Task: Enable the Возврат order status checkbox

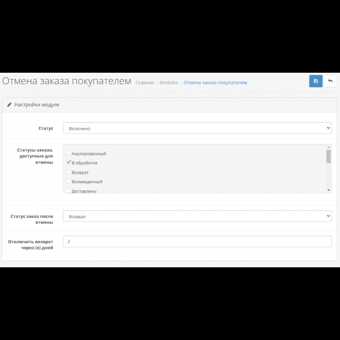Action: pos(69,172)
